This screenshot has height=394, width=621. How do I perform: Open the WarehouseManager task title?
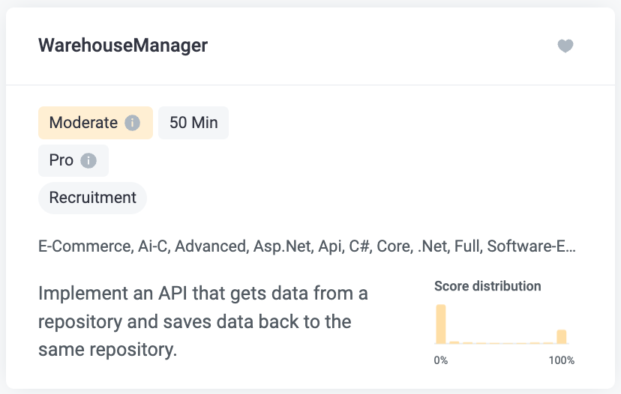coord(123,45)
